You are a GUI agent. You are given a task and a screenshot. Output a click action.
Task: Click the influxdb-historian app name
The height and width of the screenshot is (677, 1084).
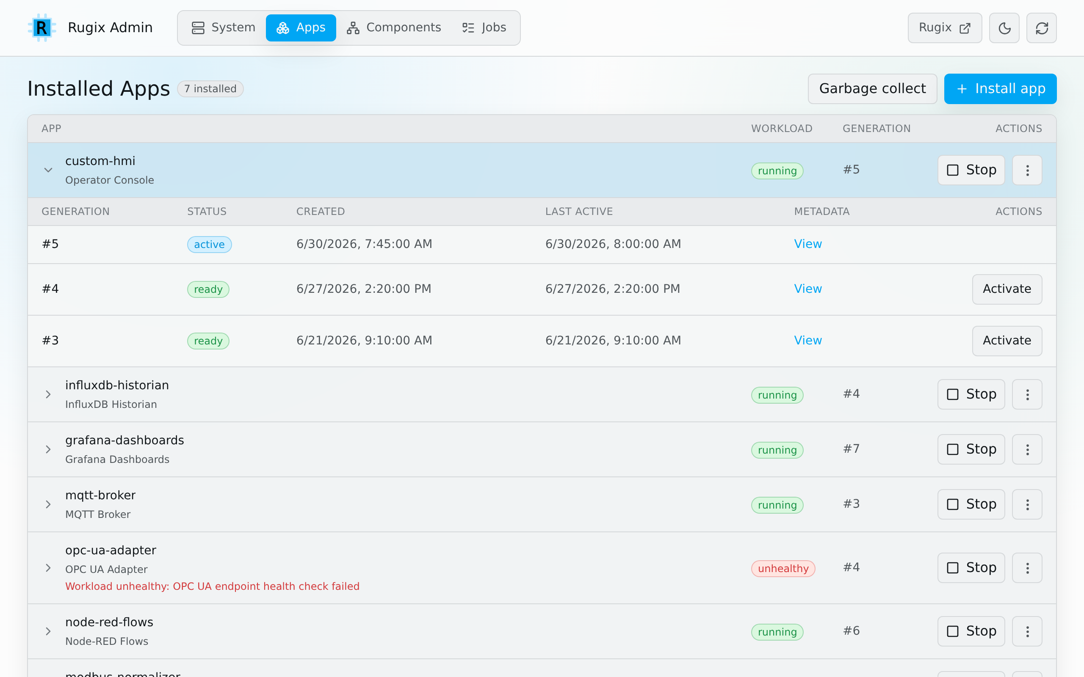pos(117,385)
